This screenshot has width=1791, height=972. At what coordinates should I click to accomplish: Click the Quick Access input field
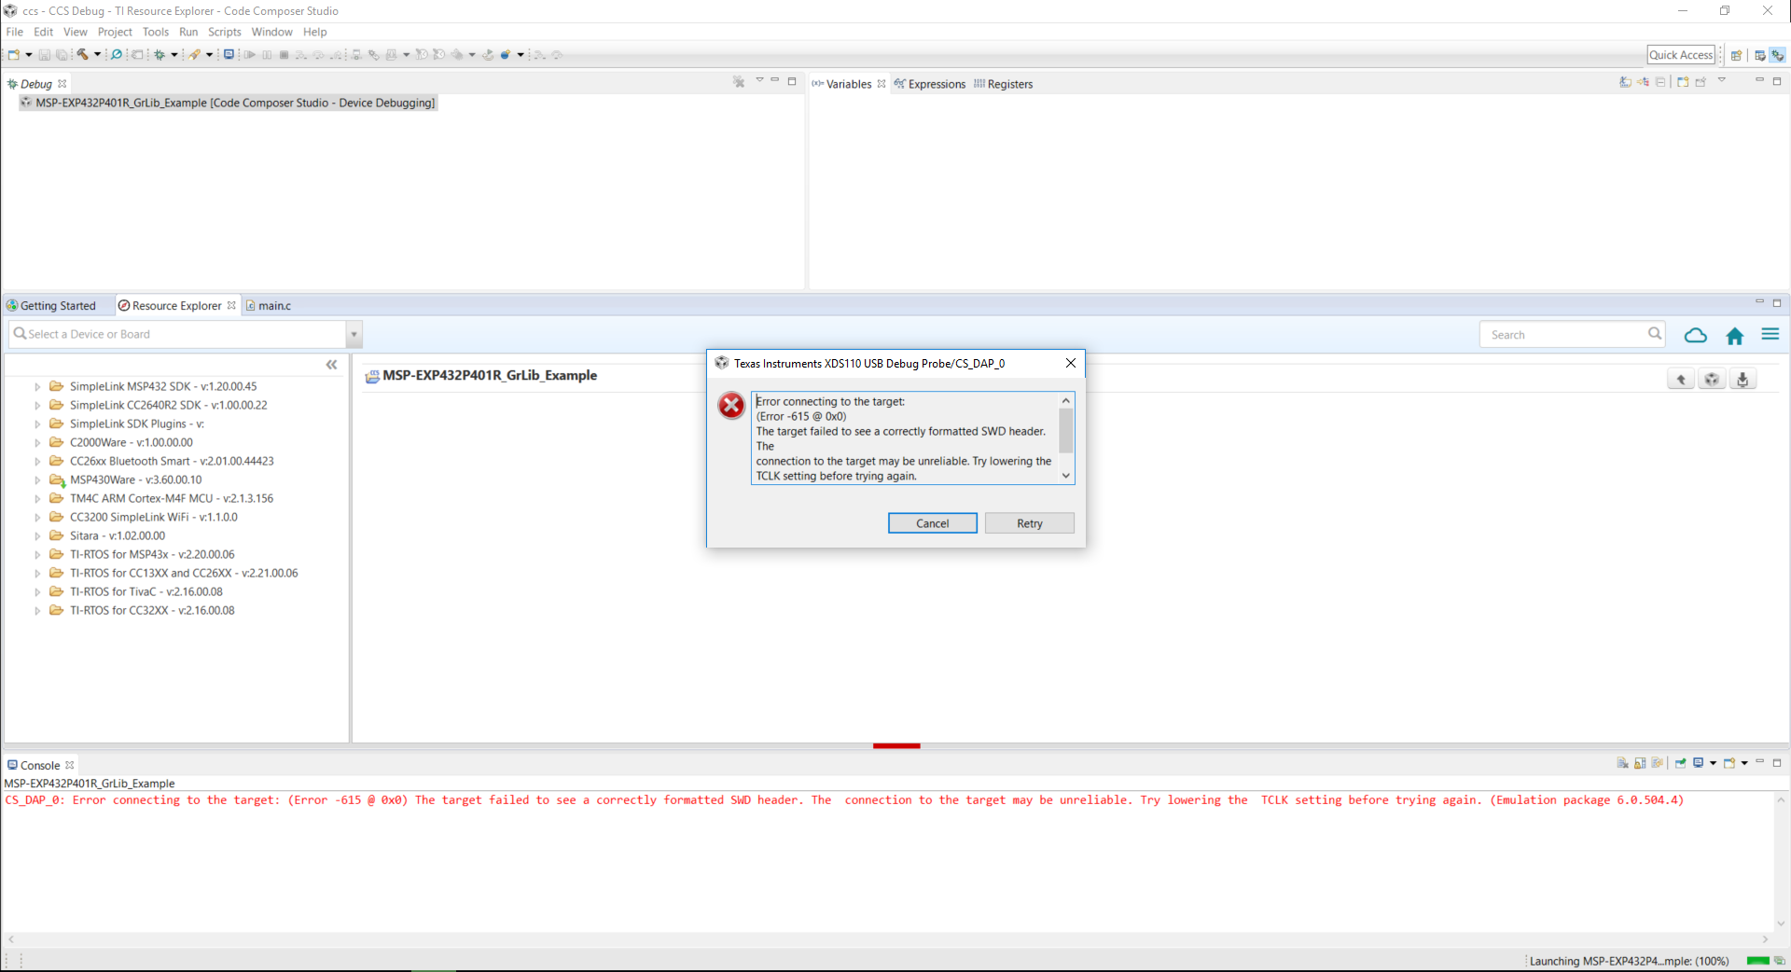(x=1681, y=55)
